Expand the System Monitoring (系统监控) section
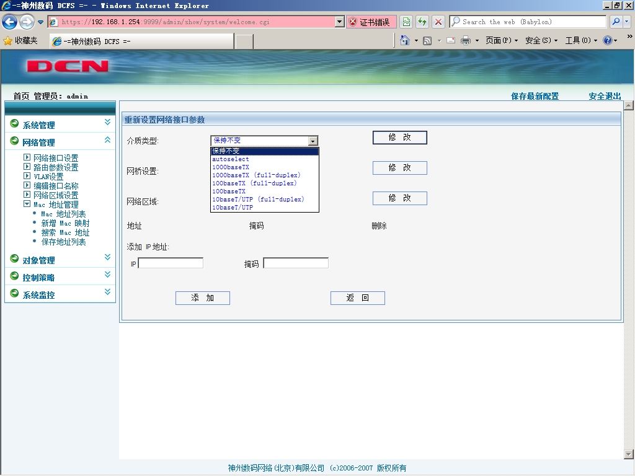The image size is (635, 476). coord(107,292)
